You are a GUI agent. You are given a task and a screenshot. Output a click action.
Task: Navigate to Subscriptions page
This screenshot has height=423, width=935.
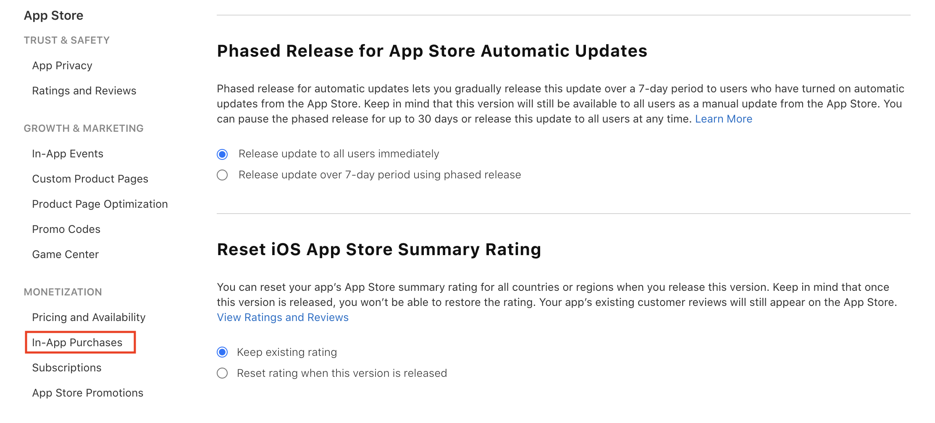[x=67, y=368]
